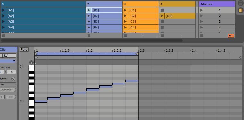Select track 3 header
The height and width of the screenshot is (120, 244).
[141, 4]
